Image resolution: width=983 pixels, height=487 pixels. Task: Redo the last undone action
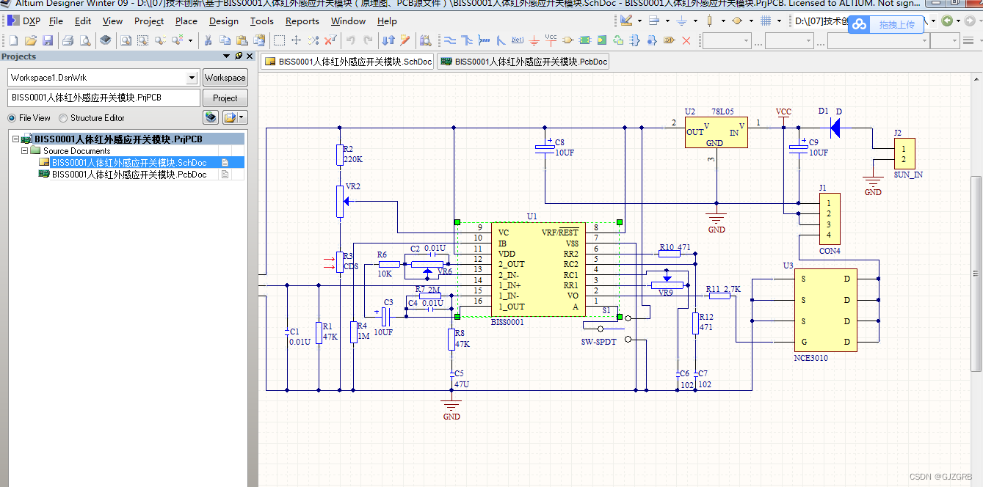pos(367,40)
